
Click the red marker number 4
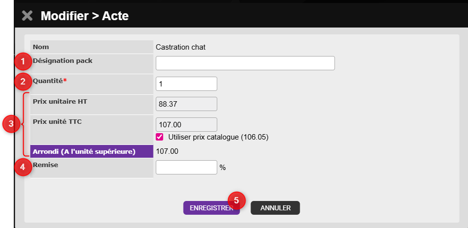click(22, 167)
